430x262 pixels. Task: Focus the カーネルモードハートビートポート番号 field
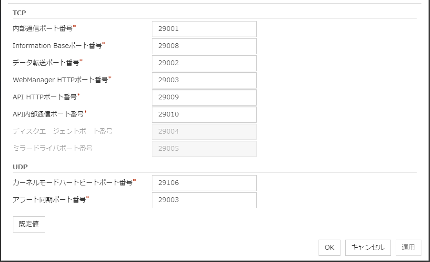pos(204,183)
